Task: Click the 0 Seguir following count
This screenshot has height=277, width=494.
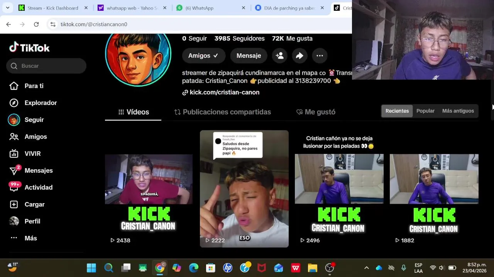Action: pos(195,38)
